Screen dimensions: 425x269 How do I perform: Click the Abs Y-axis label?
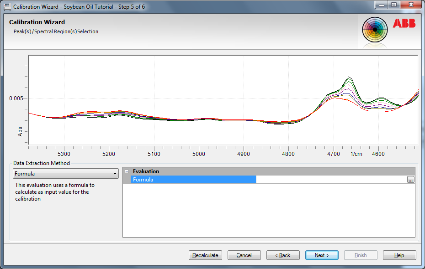click(20, 132)
